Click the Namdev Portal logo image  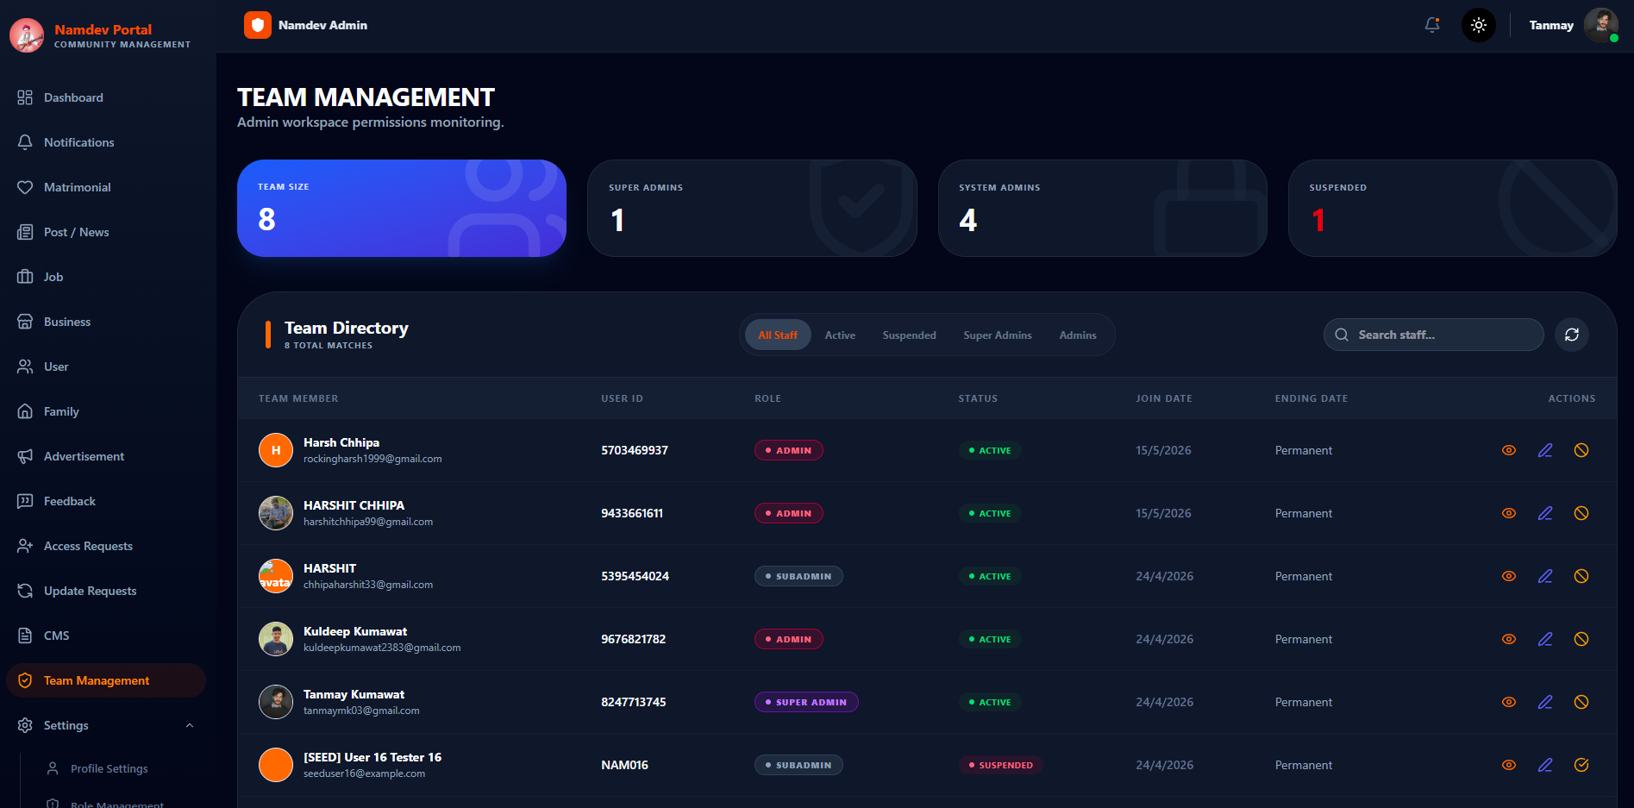pyautogui.click(x=27, y=35)
